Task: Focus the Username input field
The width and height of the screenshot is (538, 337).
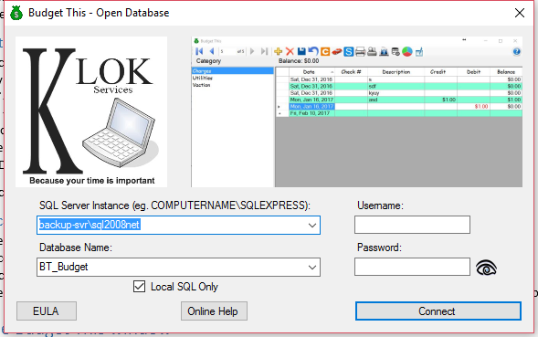Action: point(412,226)
